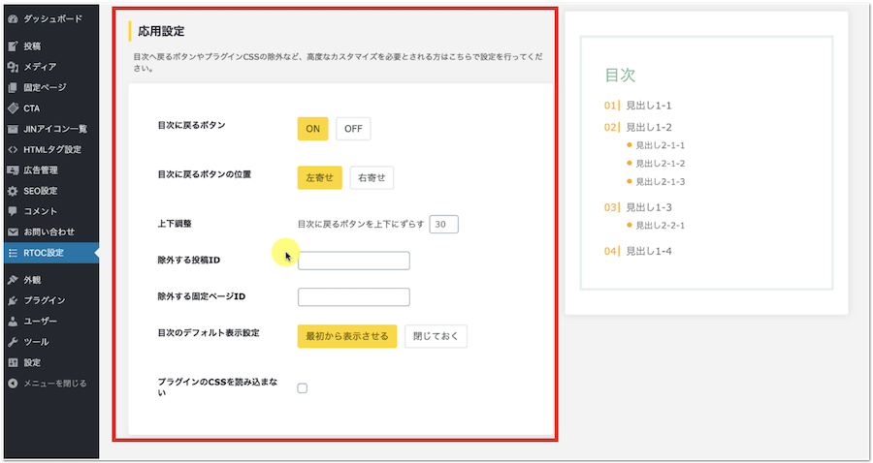
Task: Click the 除外する投稿ID input field
Action: (354, 261)
